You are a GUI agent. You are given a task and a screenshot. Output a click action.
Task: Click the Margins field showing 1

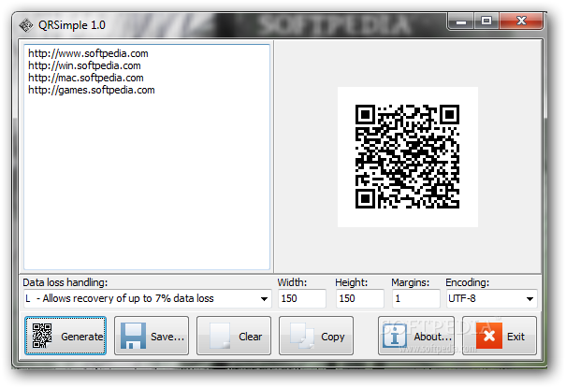tap(415, 298)
